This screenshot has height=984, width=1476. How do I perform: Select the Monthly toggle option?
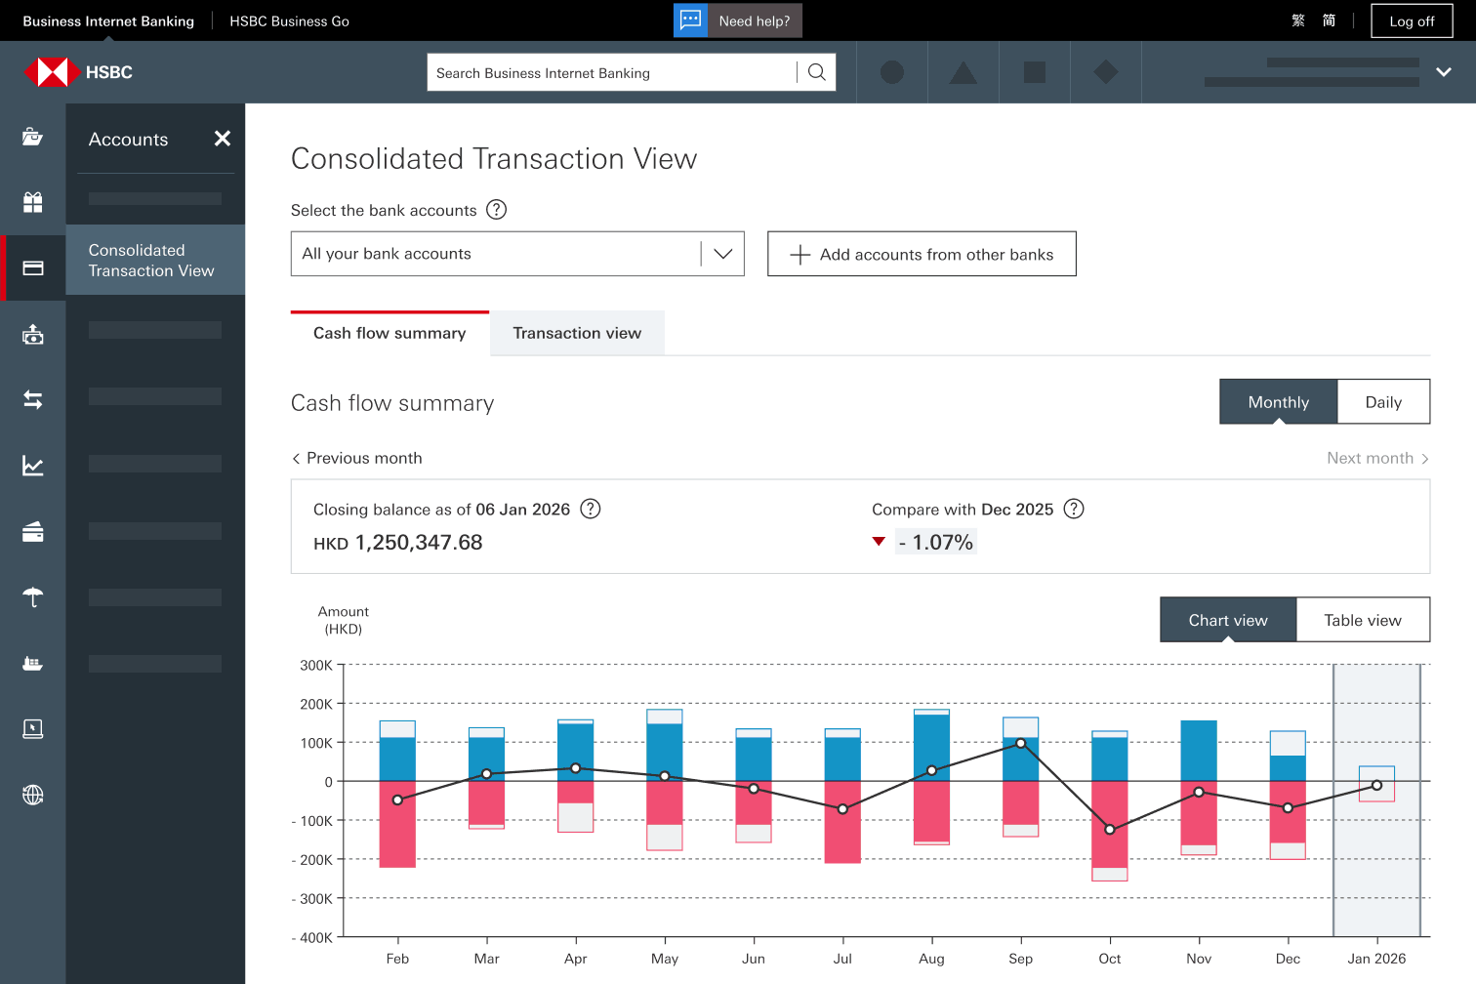tap(1278, 402)
